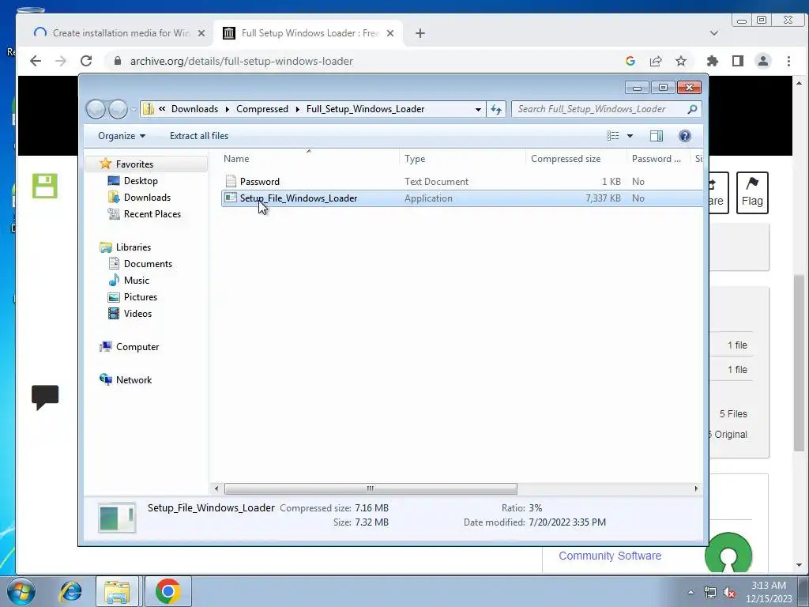809x607 pixels.
Task: Open Community Software link
Action: 610,556
